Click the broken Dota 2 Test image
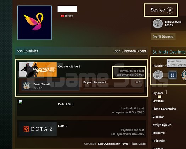This screenshot has height=149, width=186. tap(21, 102)
